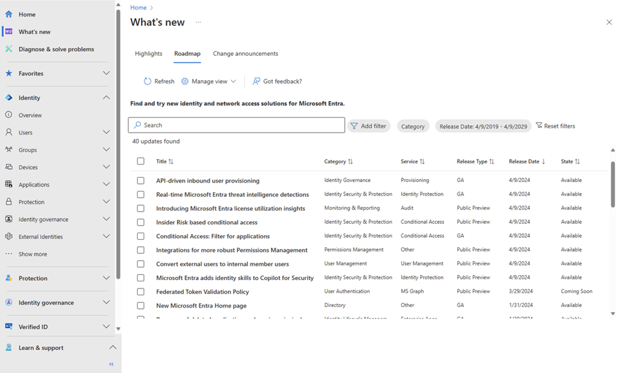
Task: Toggle the select-all checkbox in table header
Action: tap(141, 162)
